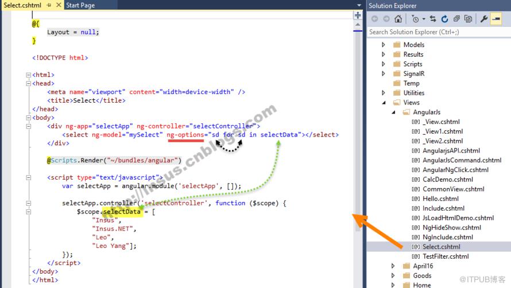Image resolution: width=511 pixels, height=288 pixels.
Task: Click the Solution Explorer panel title
Action: (x=392, y=6)
